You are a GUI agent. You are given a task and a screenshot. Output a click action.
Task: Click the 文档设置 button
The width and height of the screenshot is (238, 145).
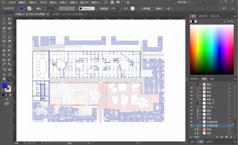point(146,9)
